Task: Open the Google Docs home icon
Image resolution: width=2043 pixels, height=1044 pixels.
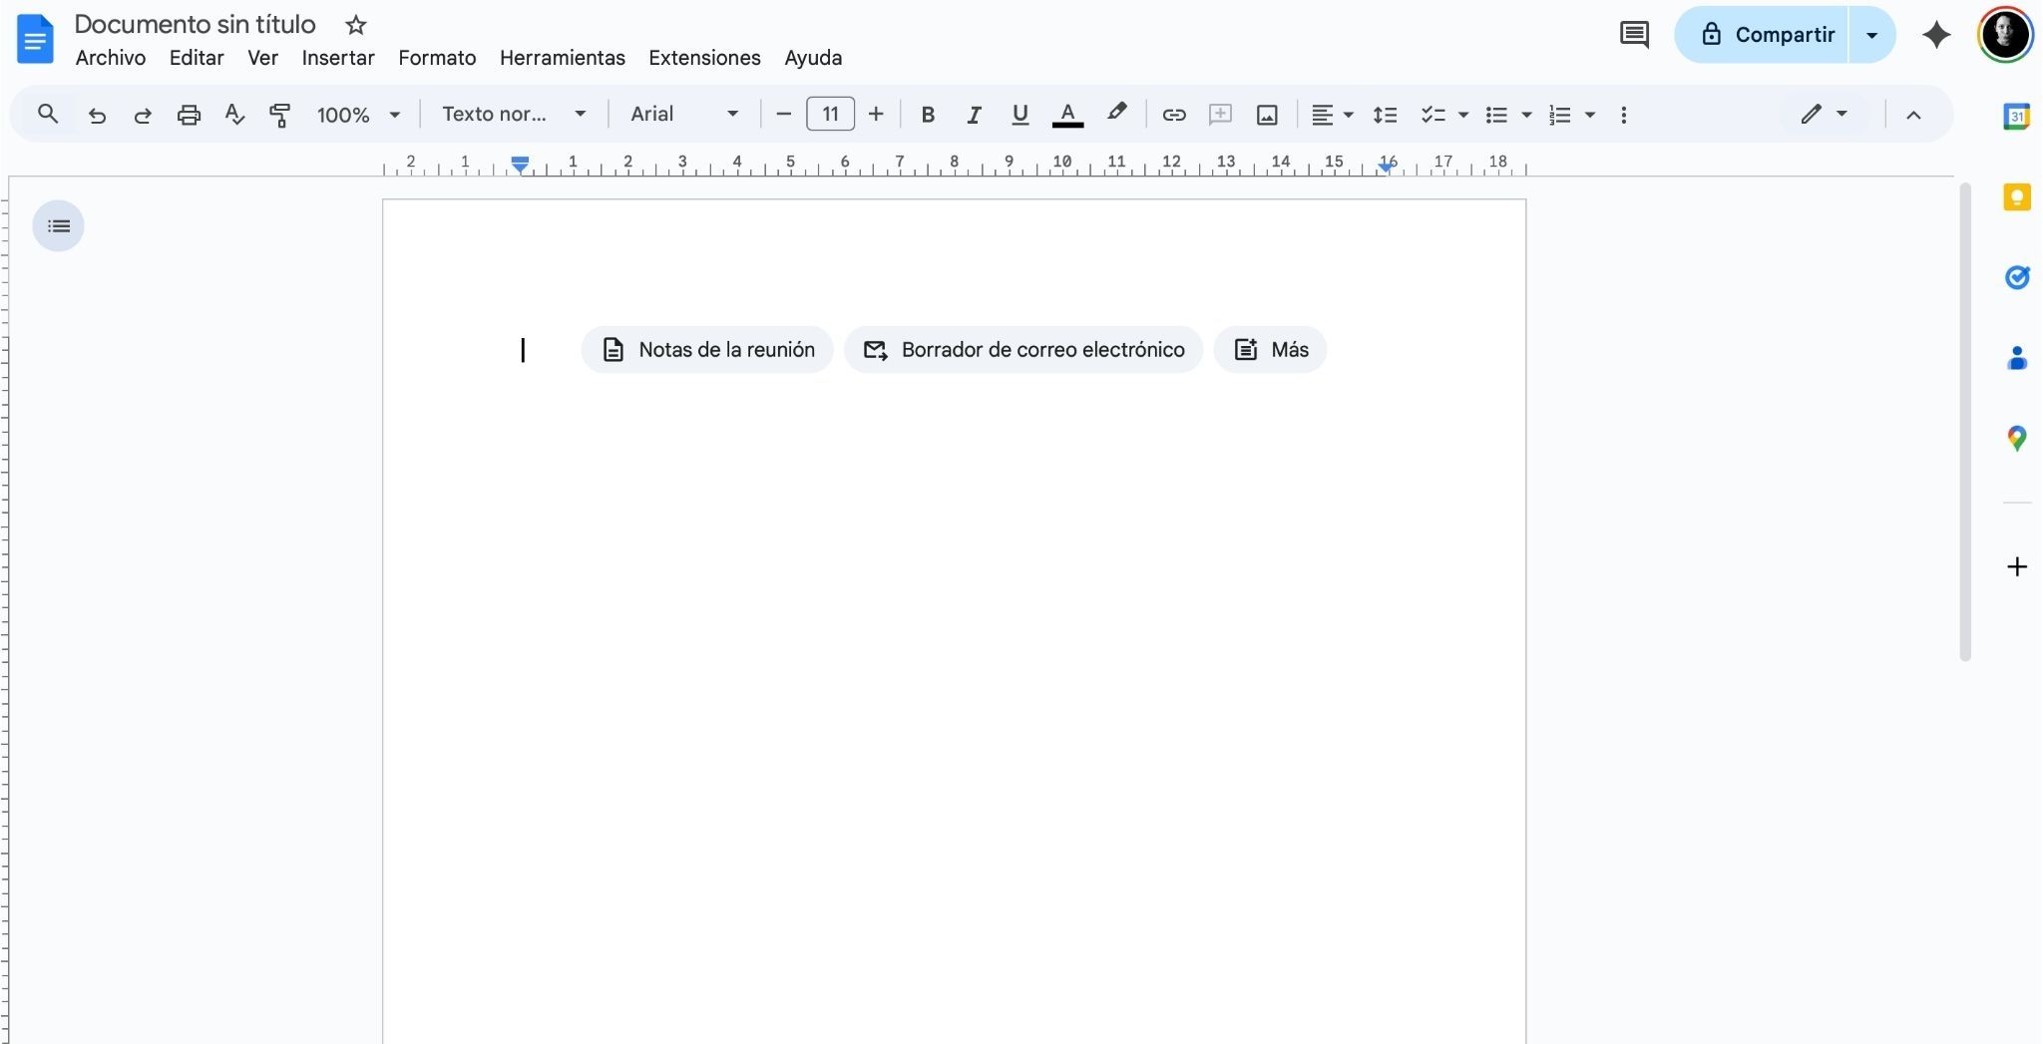Action: click(35, 40)
